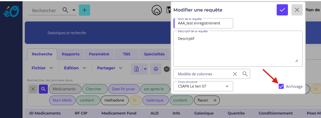Click the teal plus button
The image size is (321, 118).
(x=84, y=10)
